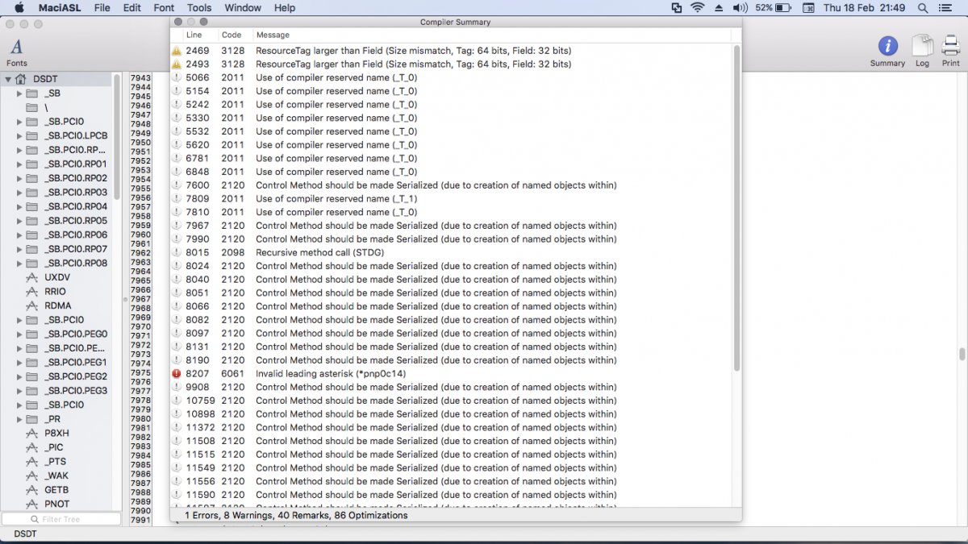Expand the _SB.PCI0.RP01 node

[x=19, y=164]
